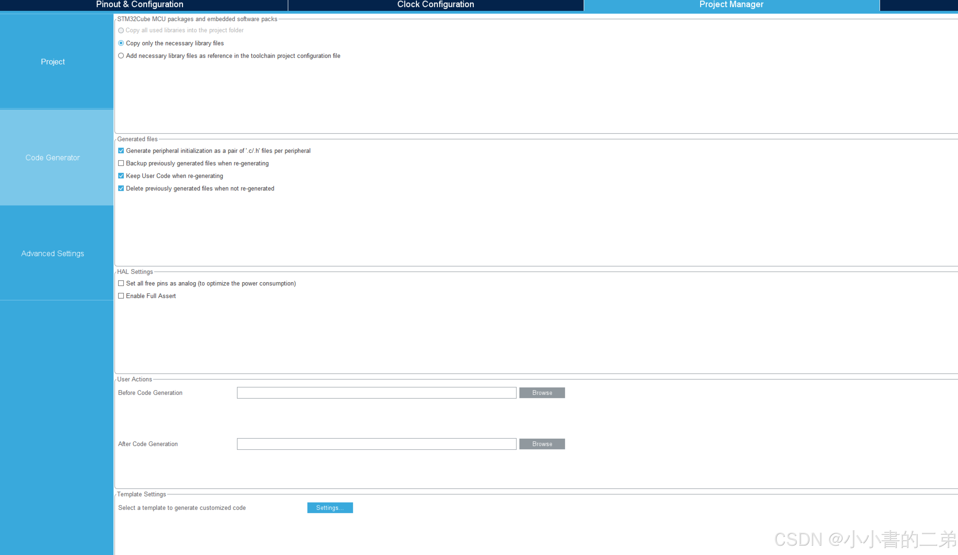
Task: Select the Code Generator side section
Action: pos(53,158)
